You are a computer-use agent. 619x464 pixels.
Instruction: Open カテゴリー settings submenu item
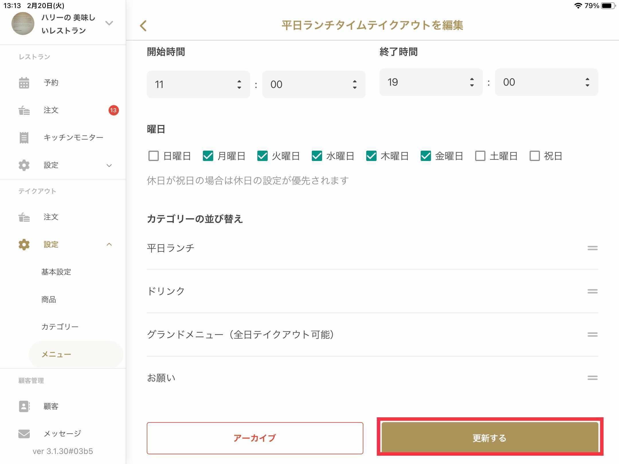[60, 327]
